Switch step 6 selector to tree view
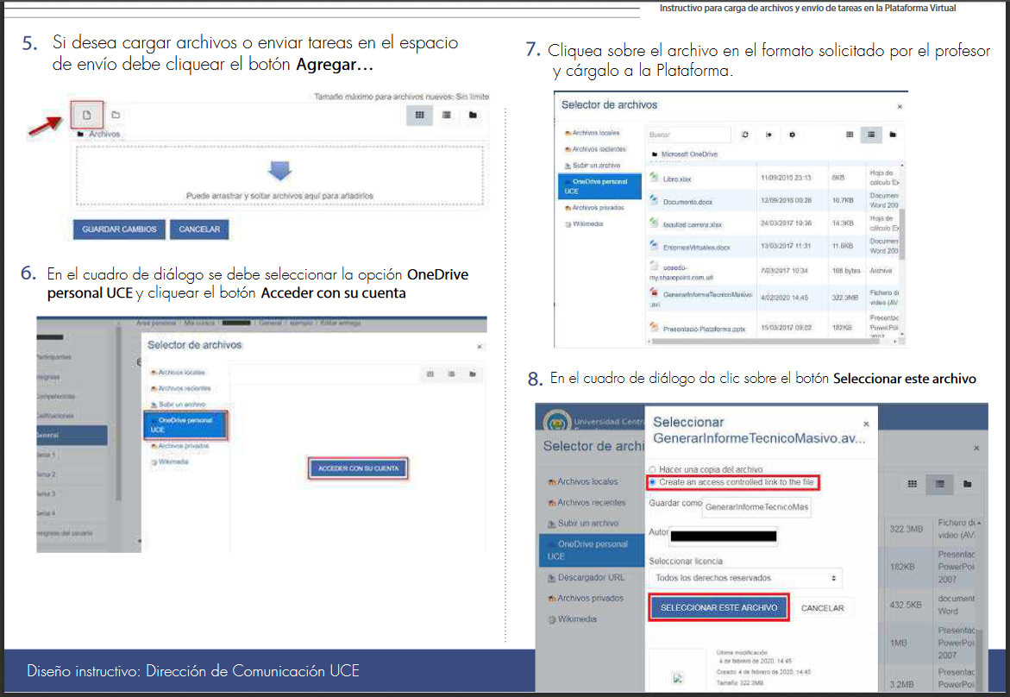 (473, 374)
